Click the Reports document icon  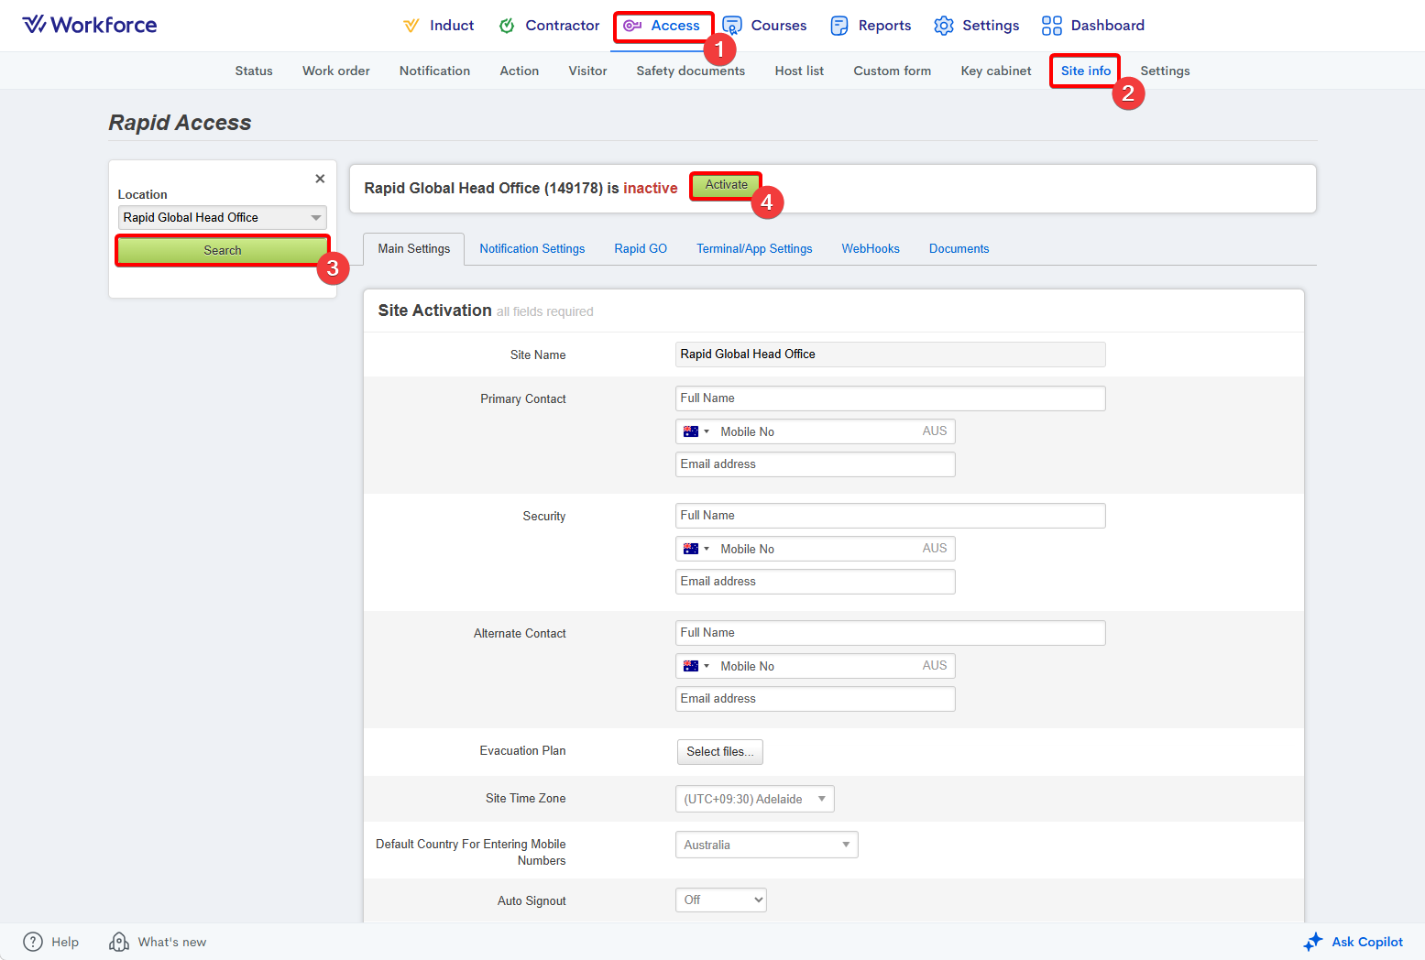(x=839, y=26)
